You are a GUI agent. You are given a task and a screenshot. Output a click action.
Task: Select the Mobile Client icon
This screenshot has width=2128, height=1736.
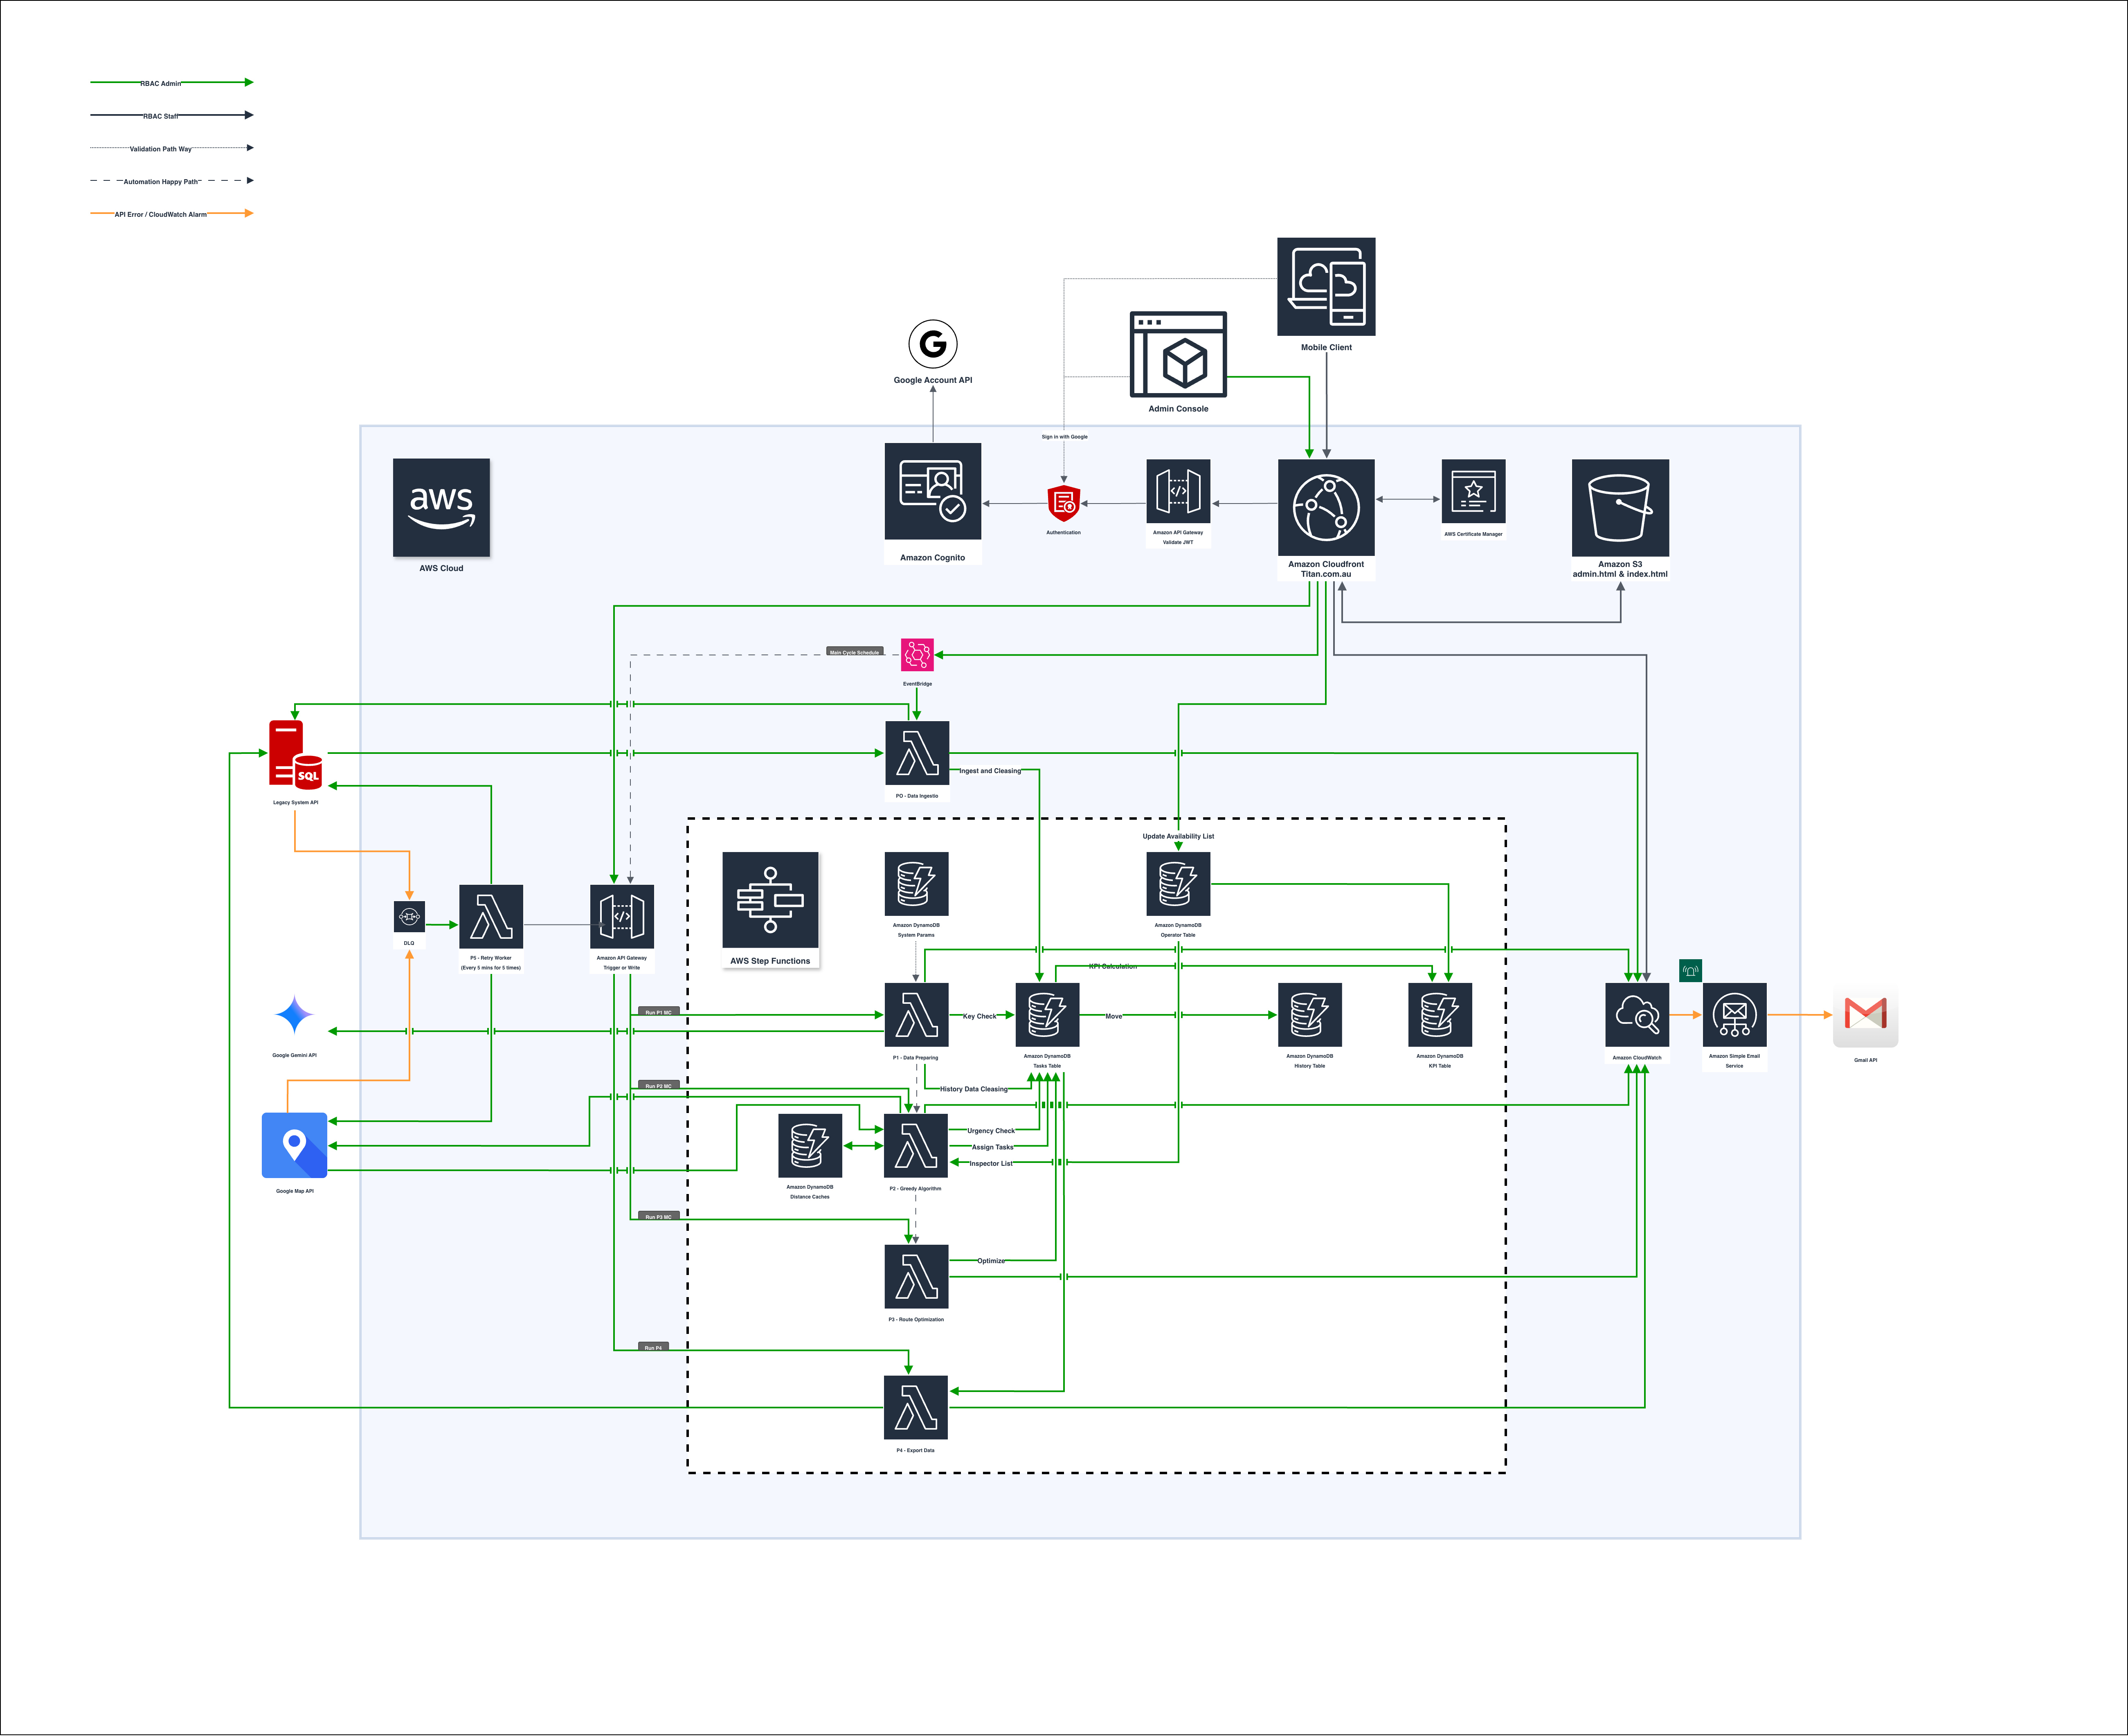(x=1326, y=287)
